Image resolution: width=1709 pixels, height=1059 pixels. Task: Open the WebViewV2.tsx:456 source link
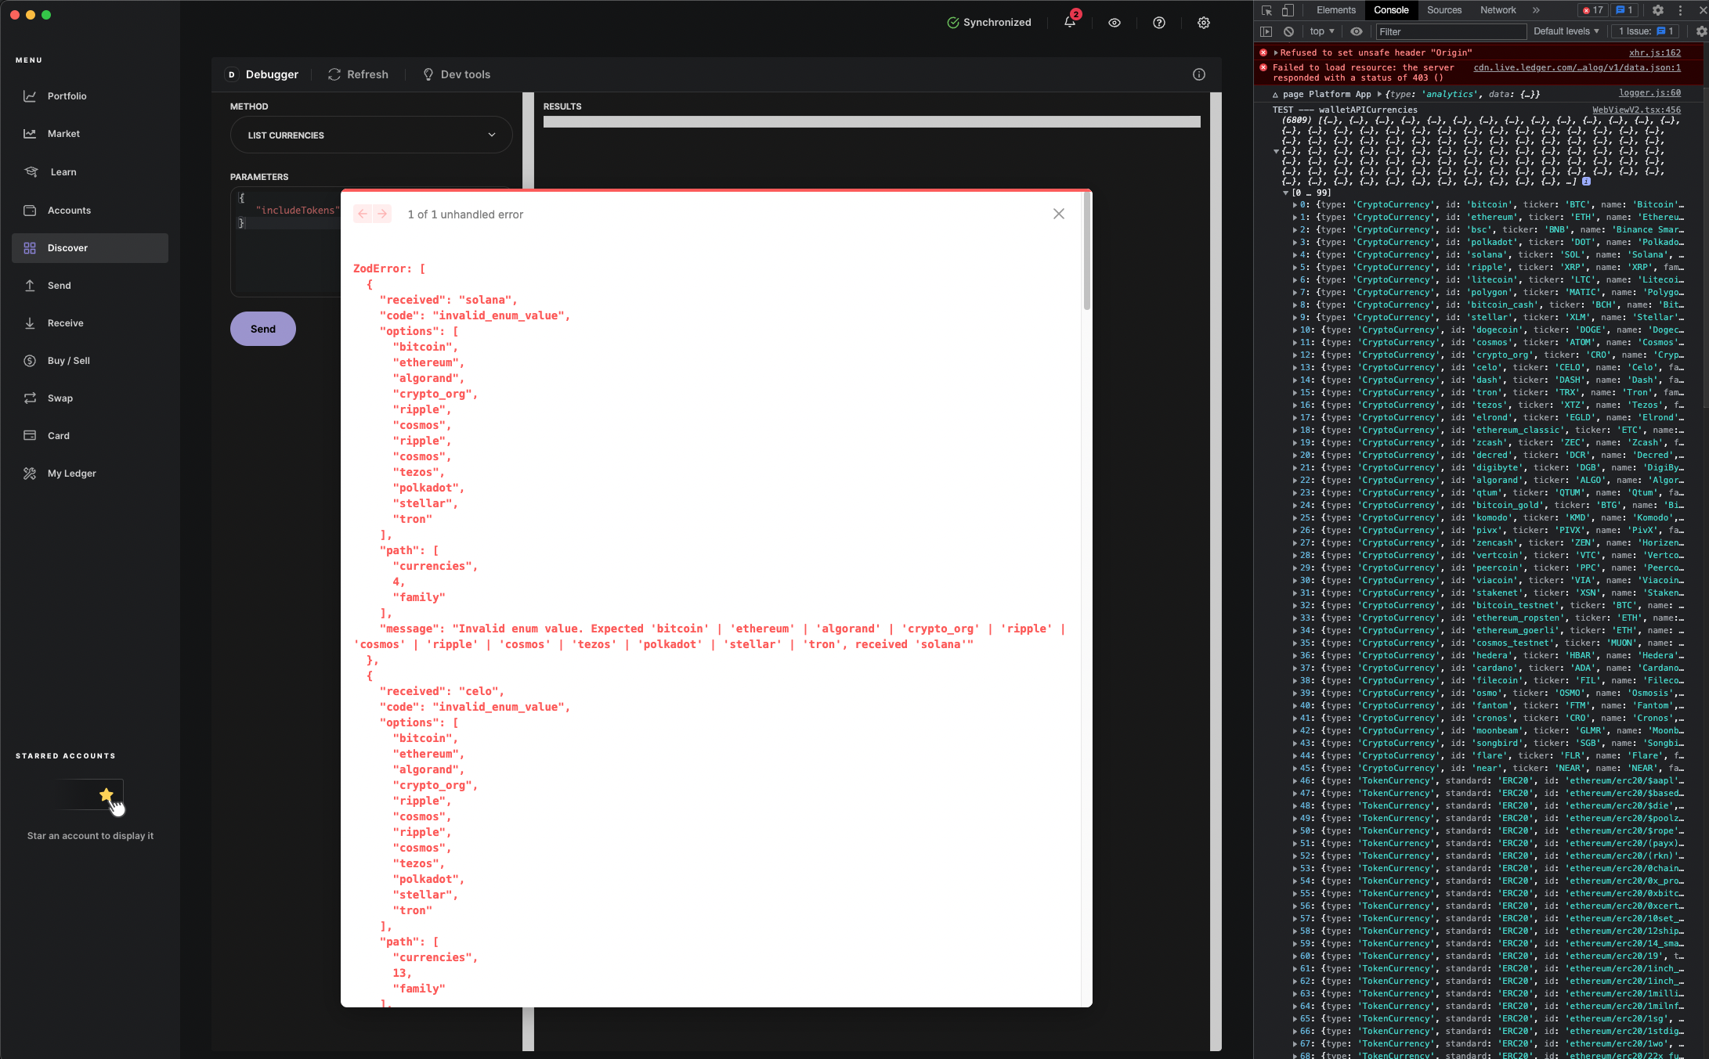click(1637, 110)
